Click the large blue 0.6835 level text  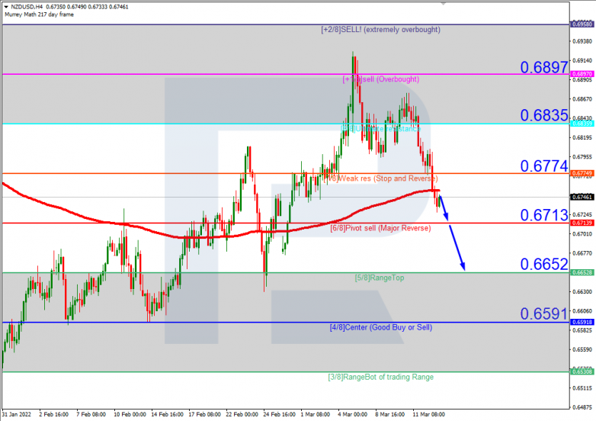coord(544,115)
